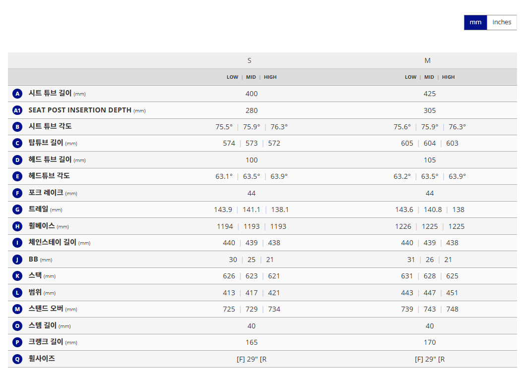The width and height of the screenshot is (523, 371).
Task: Click the O stem length badge
Action: pos(18,326)
